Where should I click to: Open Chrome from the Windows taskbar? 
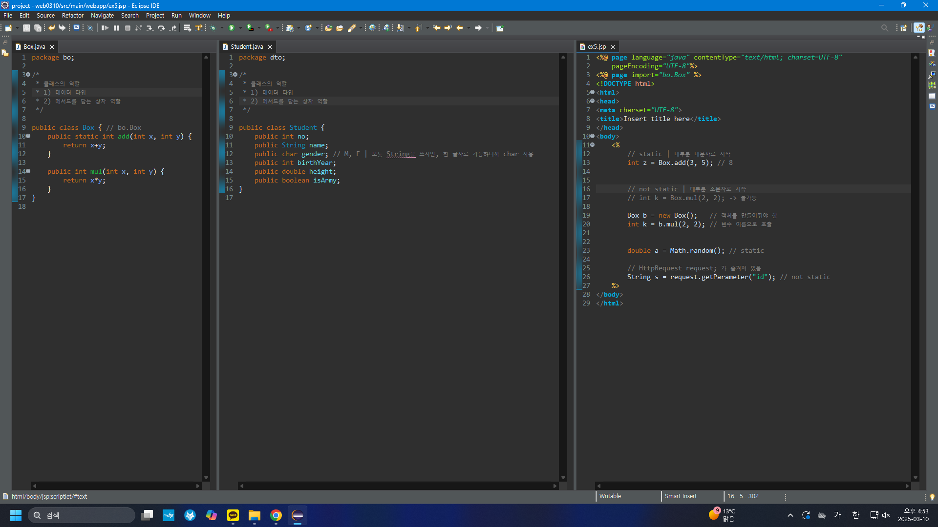(x=276, y=515)
